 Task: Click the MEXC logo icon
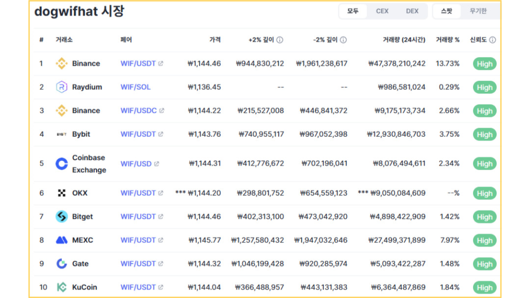tap(61, 240)
